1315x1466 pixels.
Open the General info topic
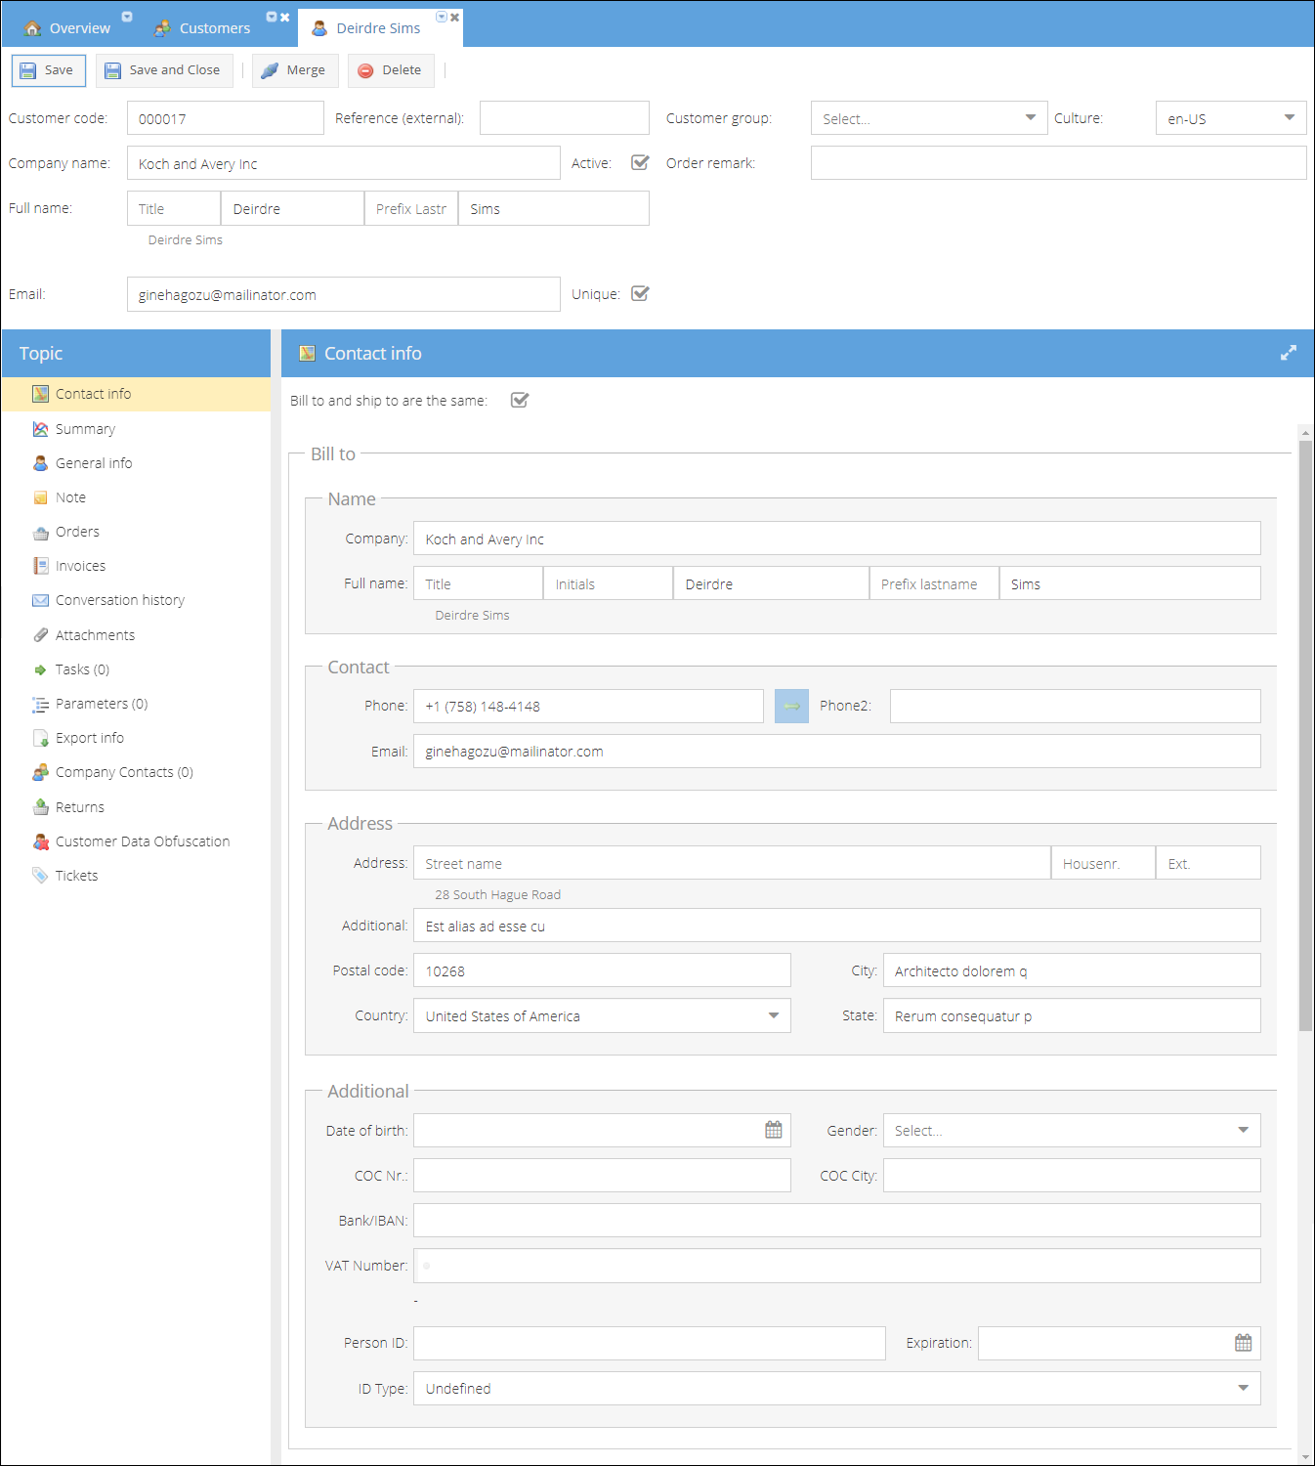pos(136,463)
